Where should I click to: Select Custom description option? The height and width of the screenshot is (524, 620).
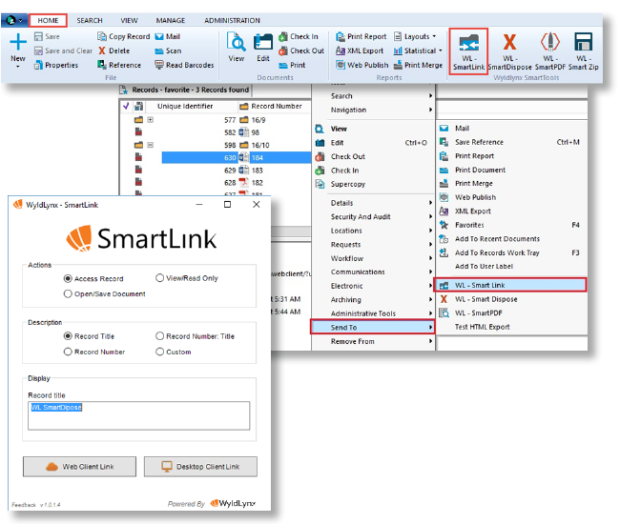pos(159,352)
